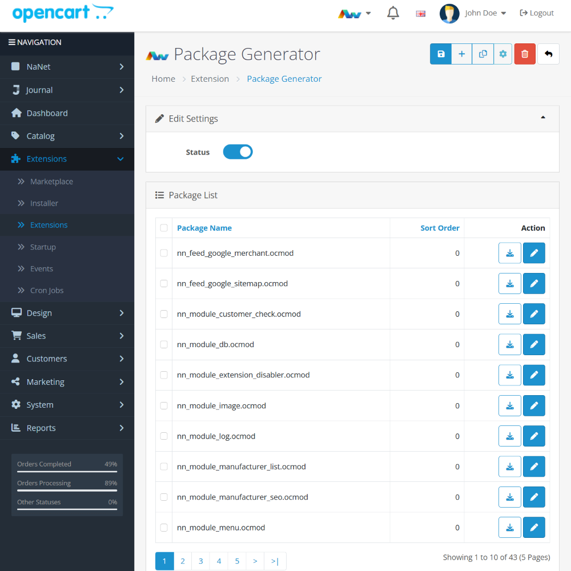Open the John Doe user dropdown

click(x=473, y=13)
